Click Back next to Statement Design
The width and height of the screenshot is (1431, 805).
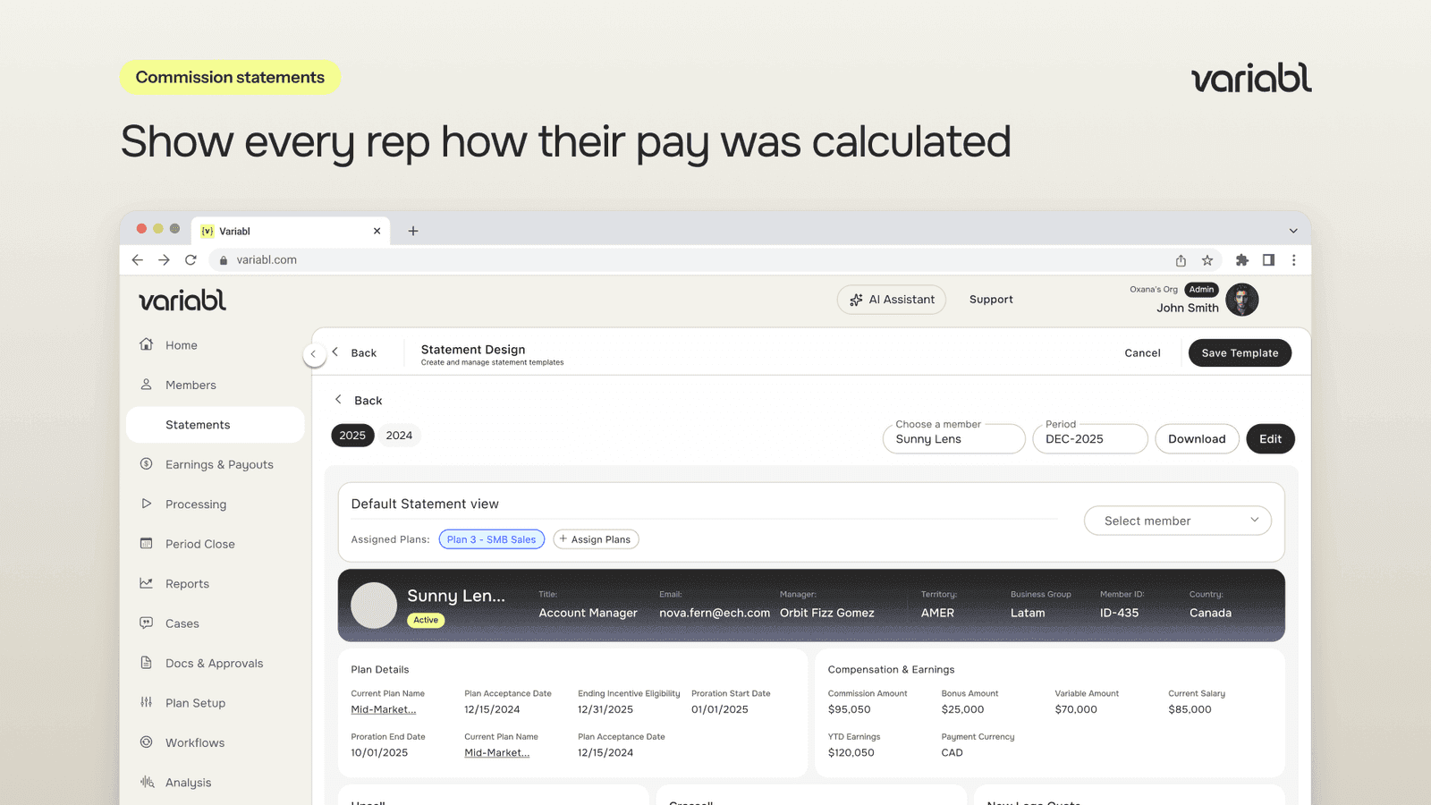tap(354, 352)
